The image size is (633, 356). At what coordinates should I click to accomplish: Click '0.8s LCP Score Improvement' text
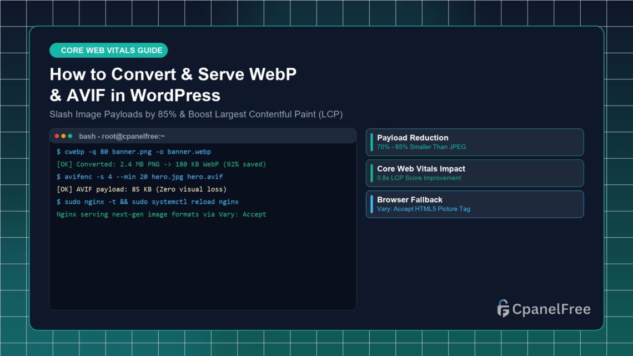tap(419, 178)
